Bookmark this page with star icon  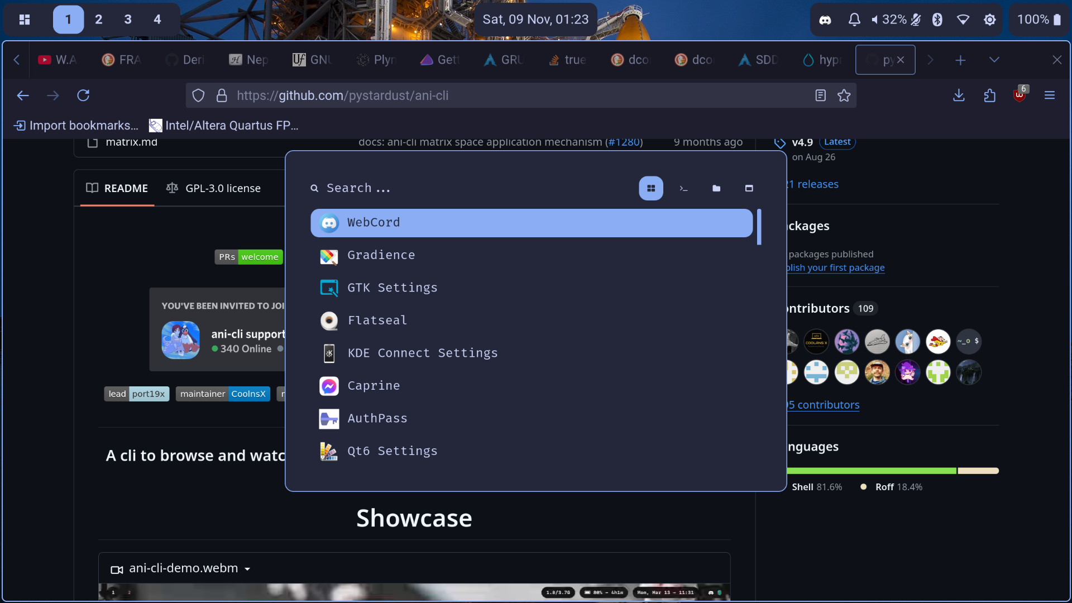[844, 95]
